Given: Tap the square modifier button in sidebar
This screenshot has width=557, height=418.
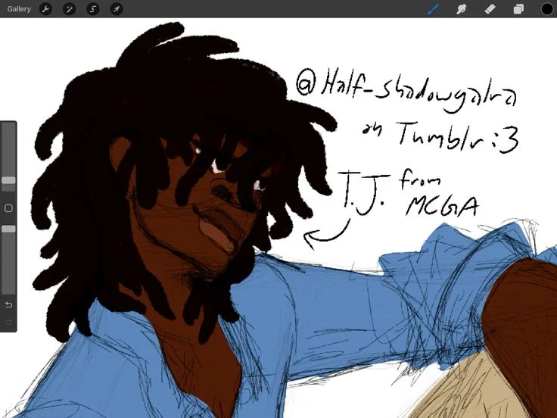Looking at the screenshot, I should 8,208.
